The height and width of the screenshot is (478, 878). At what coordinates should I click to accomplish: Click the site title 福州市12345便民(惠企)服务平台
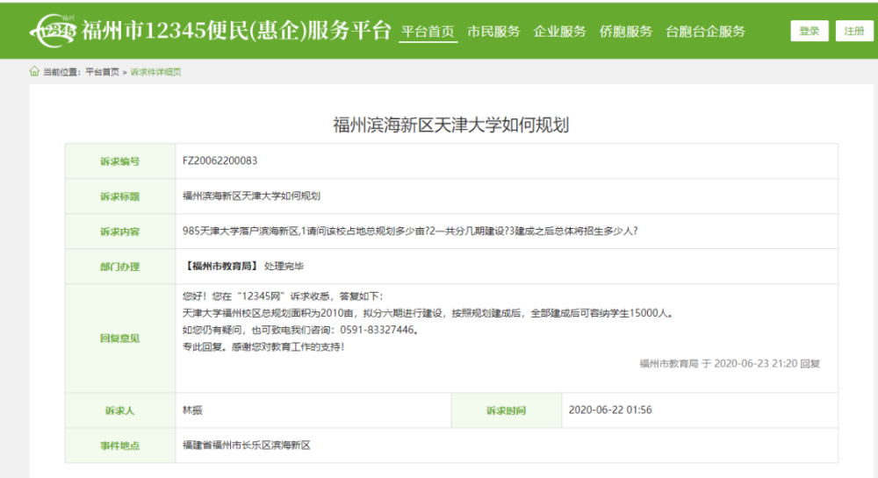(235, 31)
